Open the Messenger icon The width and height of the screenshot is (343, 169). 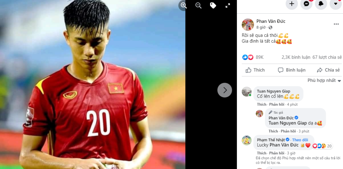(306, 4)
